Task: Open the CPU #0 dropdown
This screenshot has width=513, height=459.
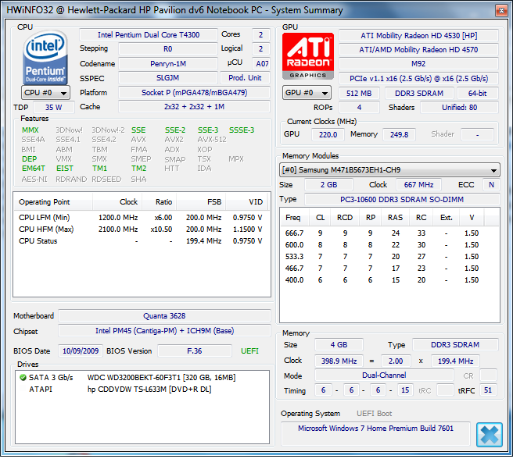Action: click(45, 93)
